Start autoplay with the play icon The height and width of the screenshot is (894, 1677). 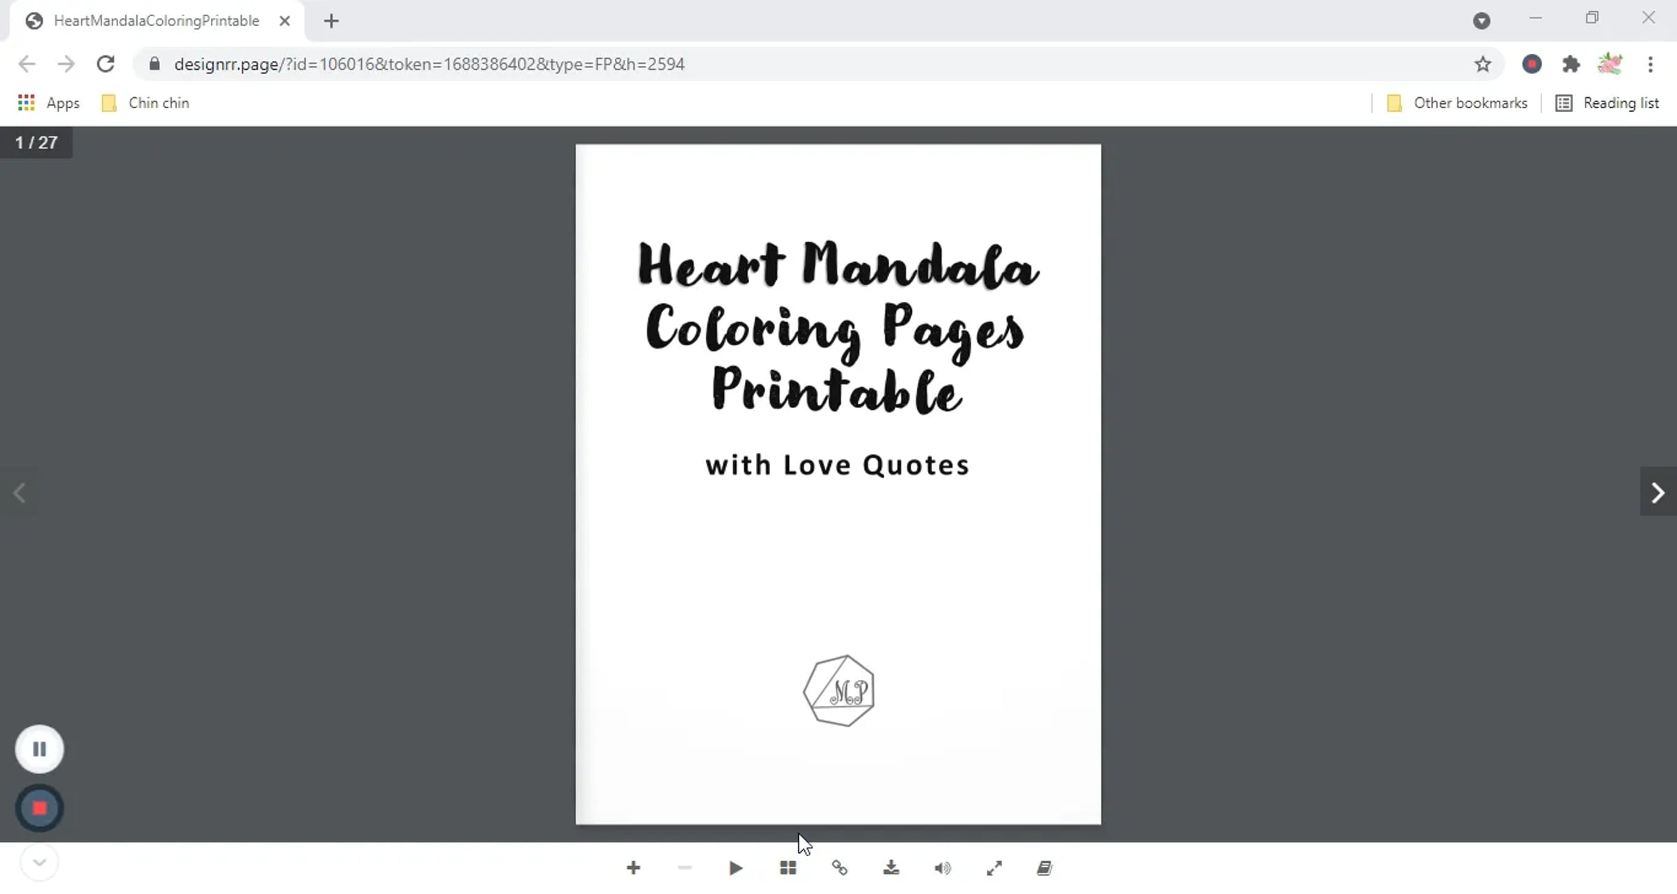[x=735, y=867]
